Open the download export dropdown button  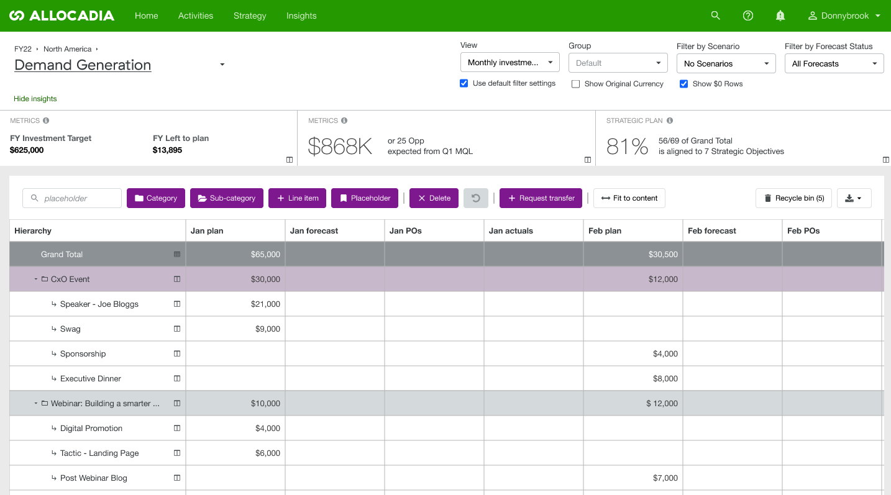pos(854,198)
